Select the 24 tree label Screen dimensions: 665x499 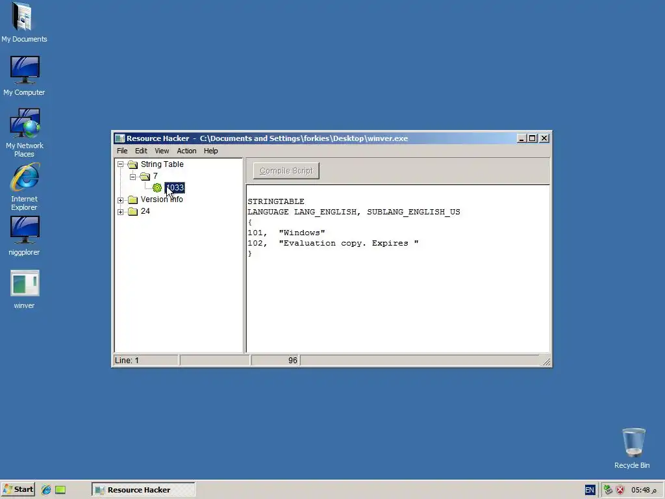pos(145,211)
